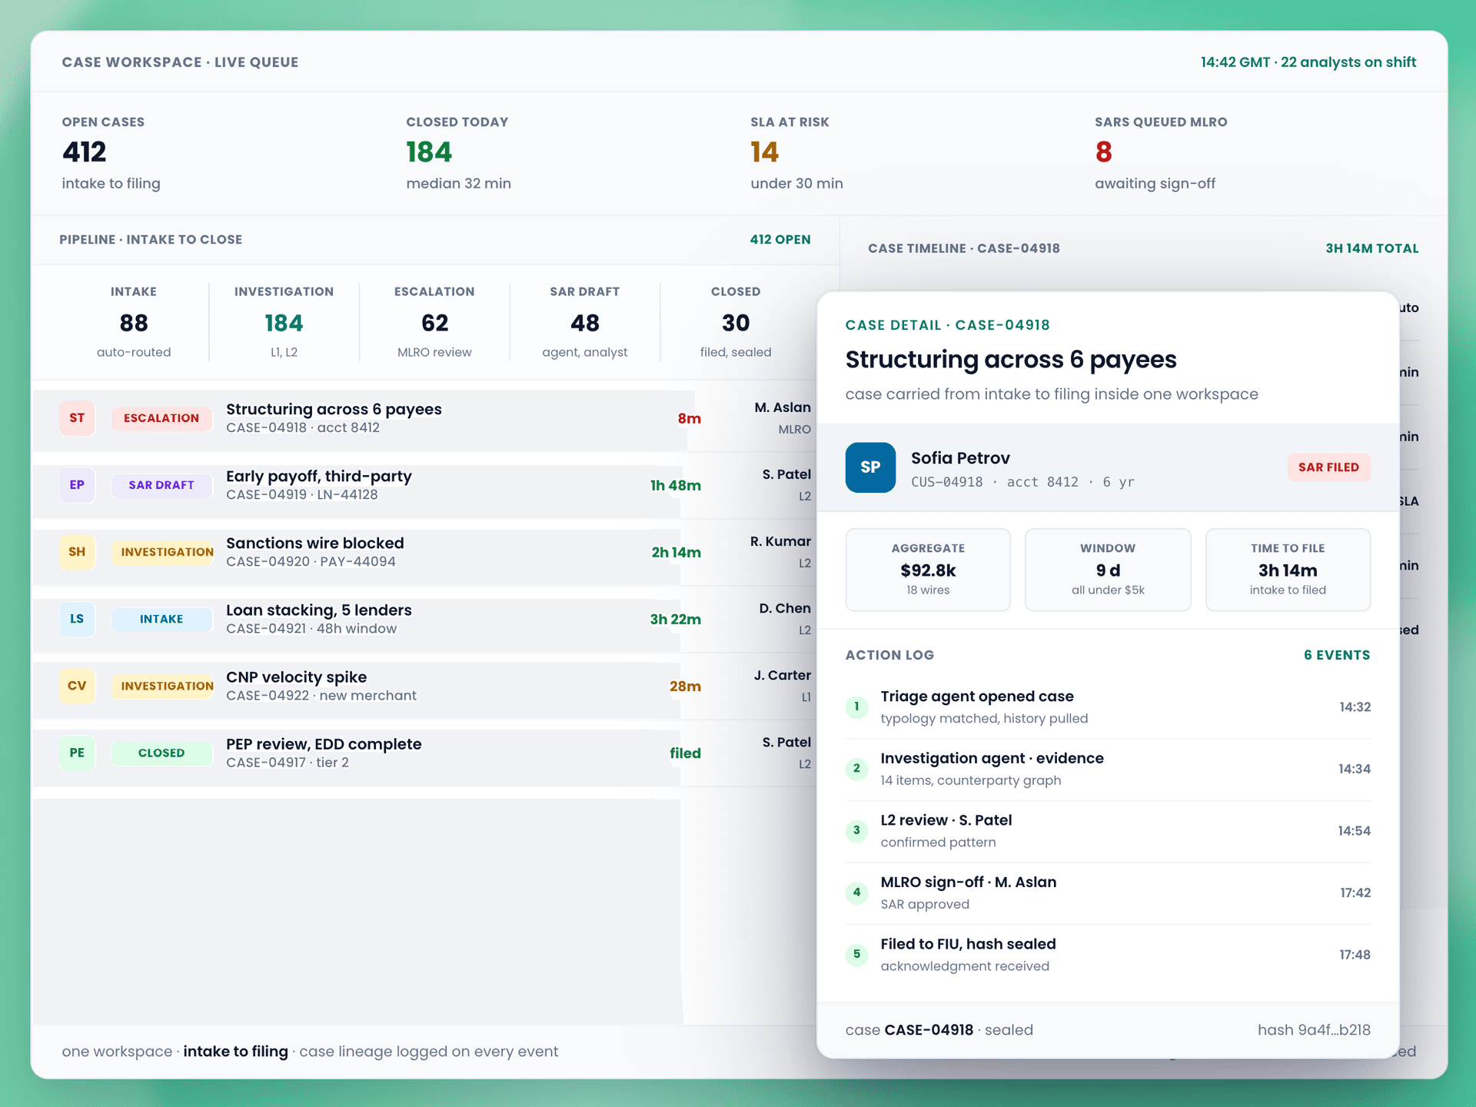This screenshot has height=1107, width=1476.
Task: Click the CLOSED status tag
Action: tap(161, 753)
